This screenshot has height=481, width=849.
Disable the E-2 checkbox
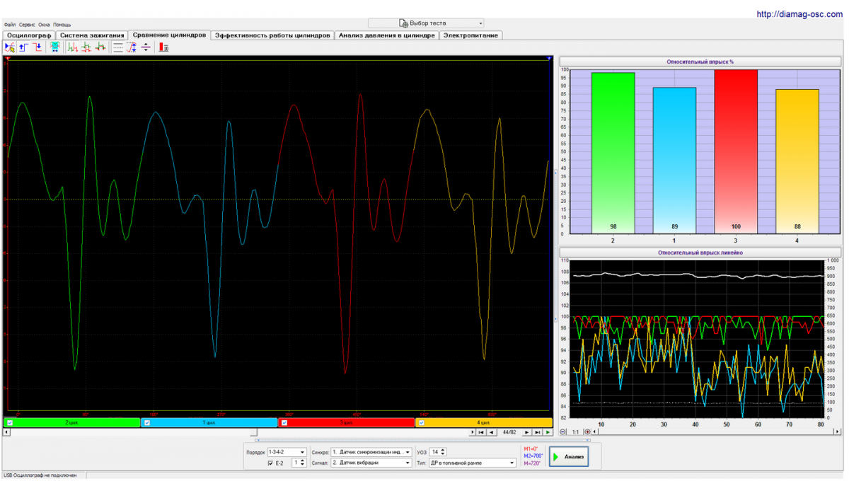point(270,463)
